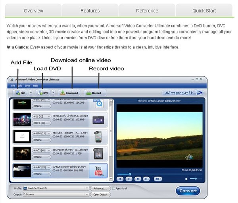Open the Profile dropdown Youtube Video HD
The width and height of the screenshot is (238, 203).
56,188
